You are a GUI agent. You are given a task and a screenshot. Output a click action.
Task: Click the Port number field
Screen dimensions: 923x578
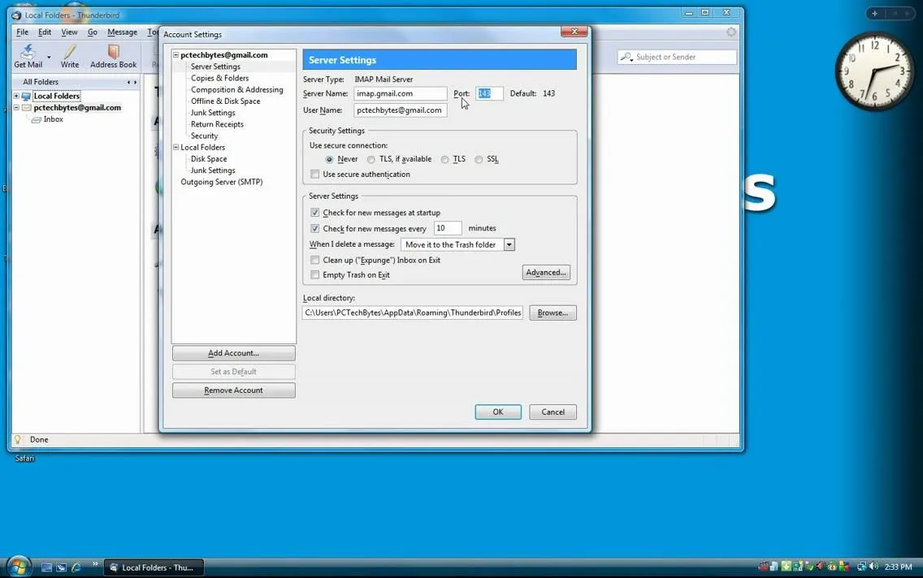pyautogui.click(x=489, y=93)
